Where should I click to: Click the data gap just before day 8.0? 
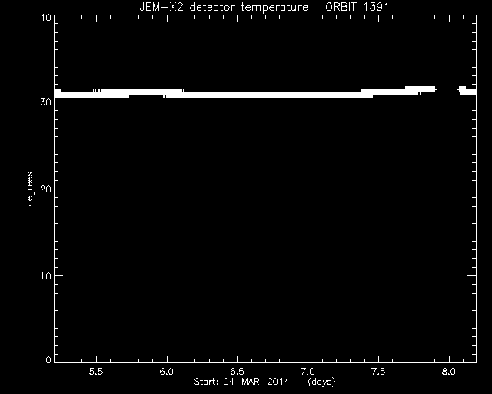point(447,91)
